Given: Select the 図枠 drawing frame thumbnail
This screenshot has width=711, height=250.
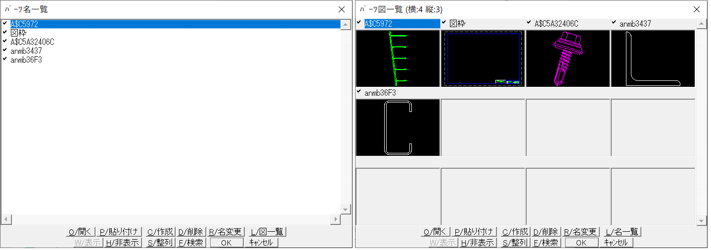Looking at the screenshot, I should (483, 58).
